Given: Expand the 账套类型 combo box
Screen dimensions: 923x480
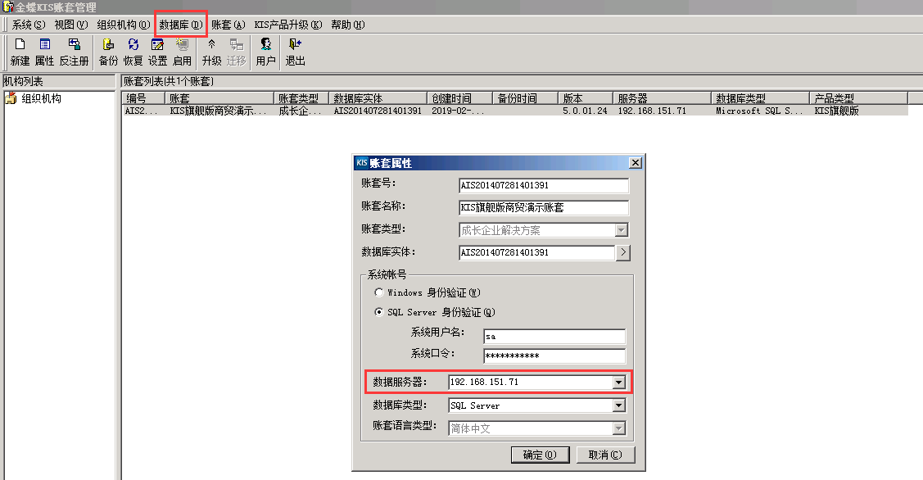Looking at the screenshot, I should tap(622, 230).
